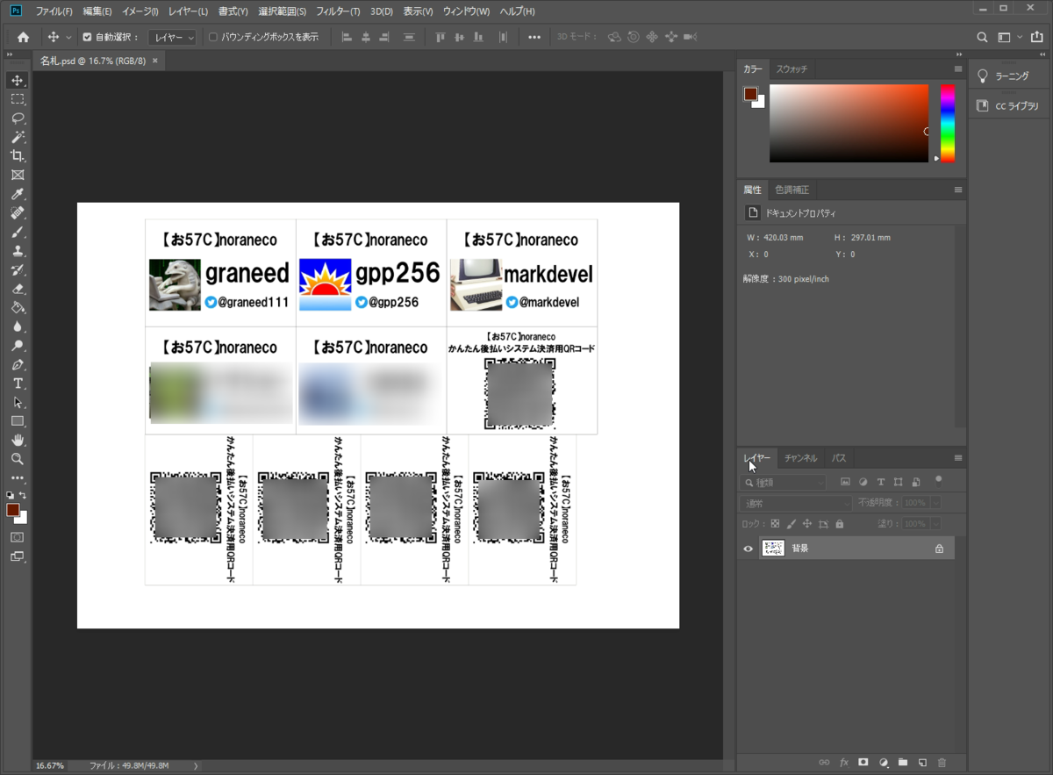
Task: Open Layers panel flyout menu
Action: (958, 458)
